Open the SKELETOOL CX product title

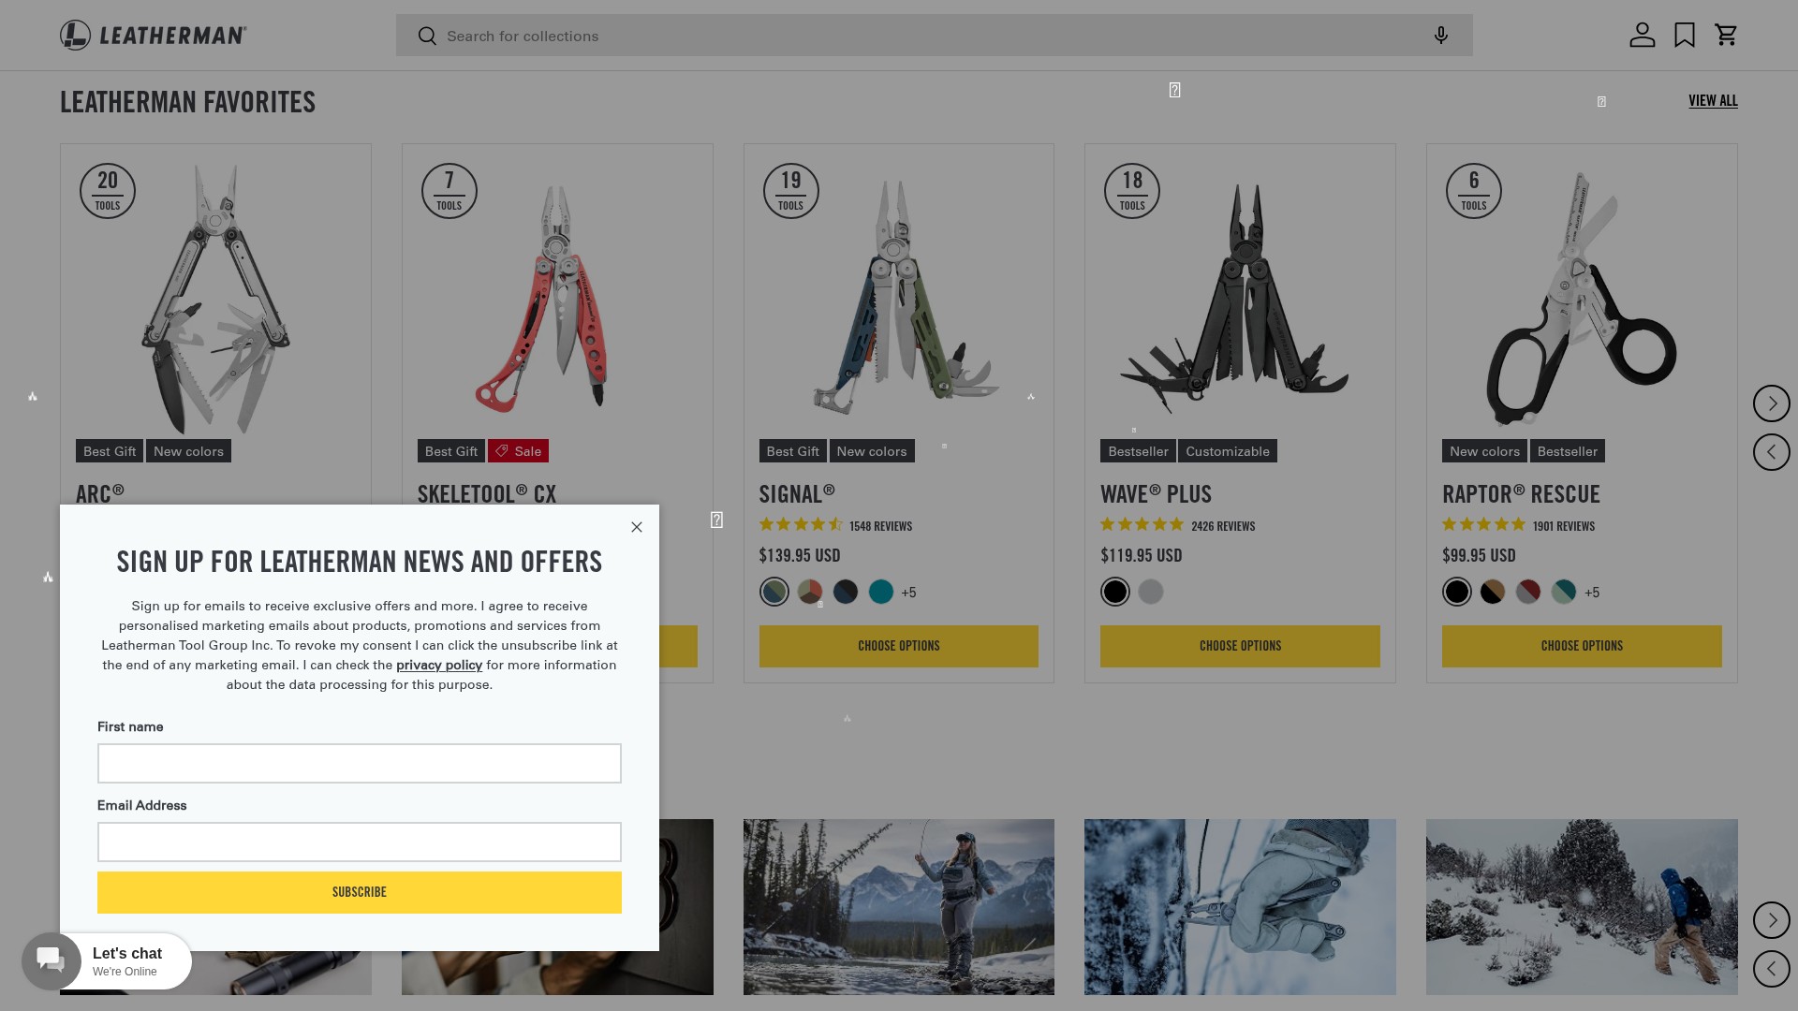point(487,494)
